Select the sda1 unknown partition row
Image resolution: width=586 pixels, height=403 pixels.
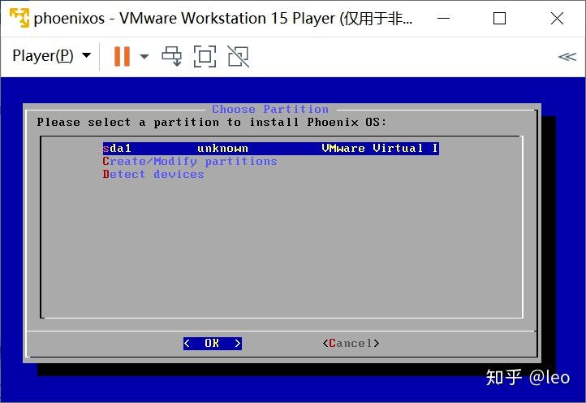pos(271,148)
